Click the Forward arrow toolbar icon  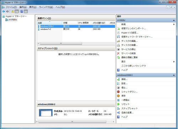click(7, 11)
